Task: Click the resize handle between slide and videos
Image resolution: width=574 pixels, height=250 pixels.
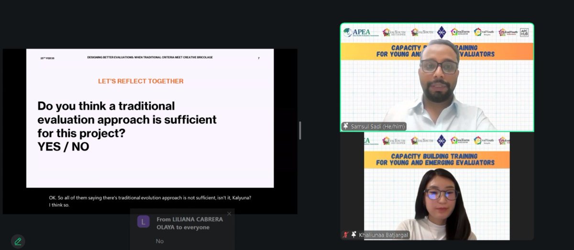Action: click(x=300, y=130)
